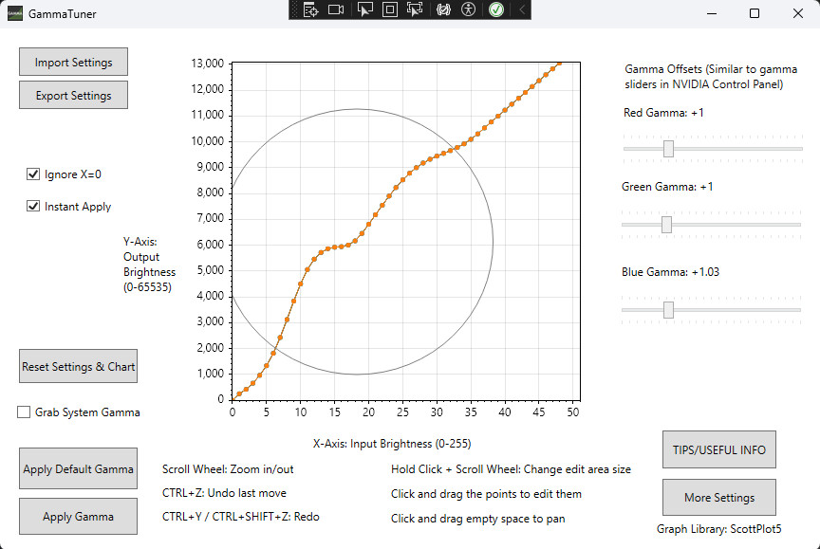Click the Export Settings button
This screenshot has width=820, height=549.
(x=73, y=95)
